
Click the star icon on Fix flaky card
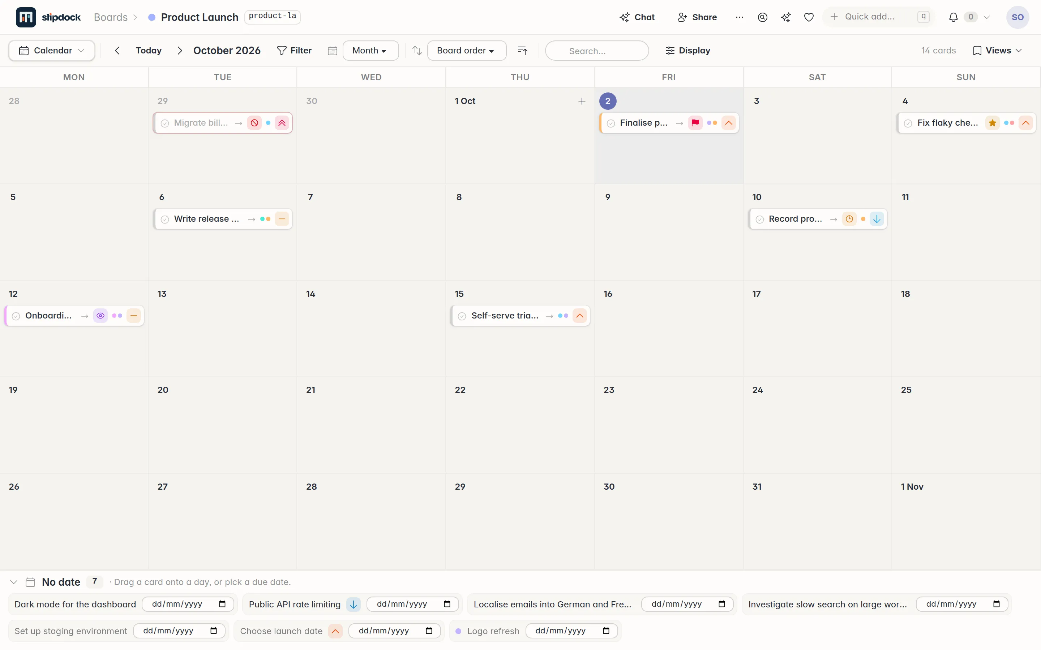[993, 123]
